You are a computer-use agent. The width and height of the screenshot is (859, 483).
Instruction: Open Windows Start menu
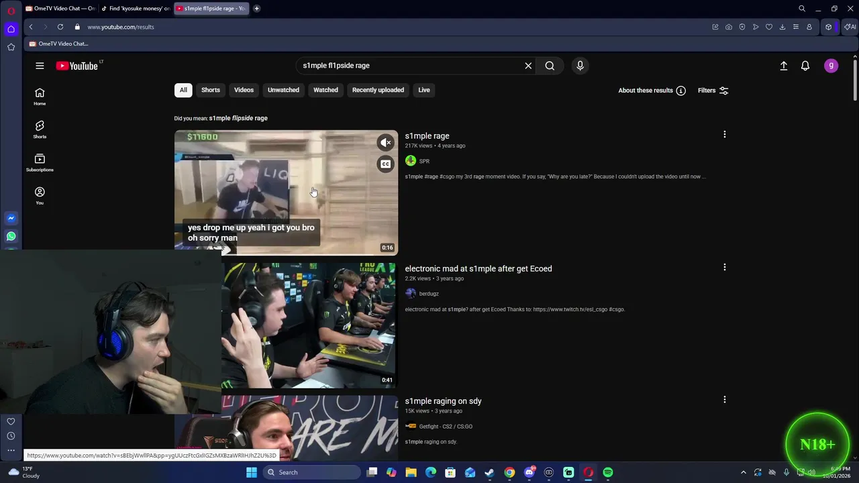(x=252, y=472)
